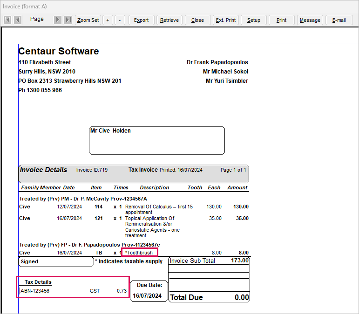
Task: Click the Removal Of Calculus description
Action: (159, 209)
